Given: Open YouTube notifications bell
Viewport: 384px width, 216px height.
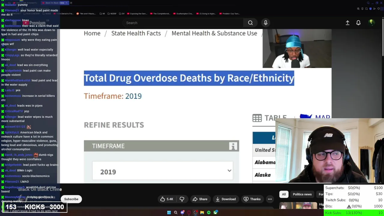Looking at the screenshot, I should [x=358, y=23].
